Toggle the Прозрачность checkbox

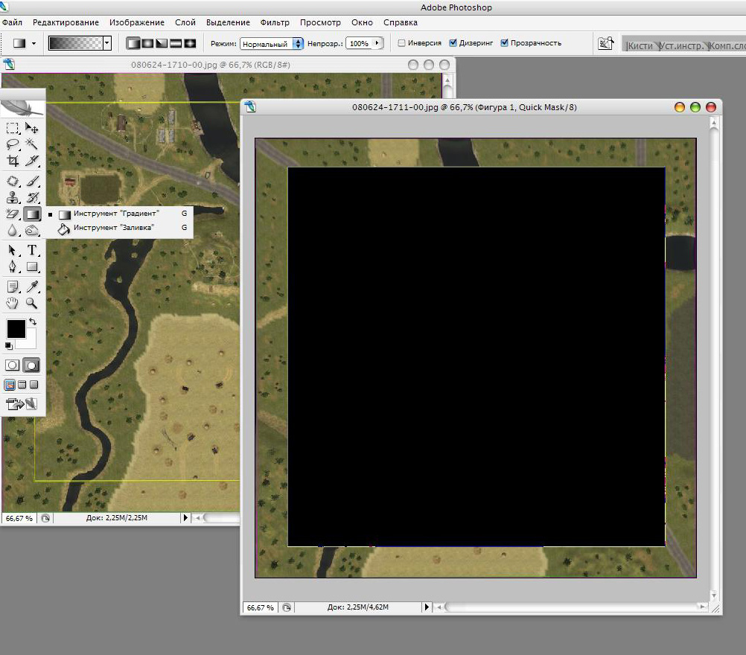pyautogui.click(x=505, y=43)
